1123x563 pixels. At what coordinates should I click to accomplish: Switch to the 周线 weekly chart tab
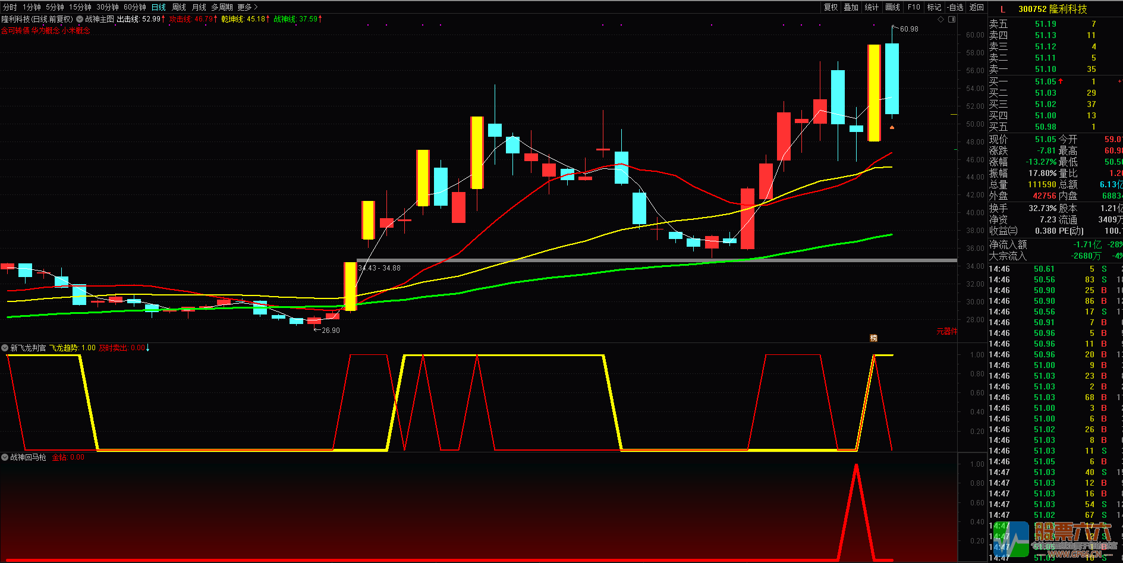click(x=179, y=7)
